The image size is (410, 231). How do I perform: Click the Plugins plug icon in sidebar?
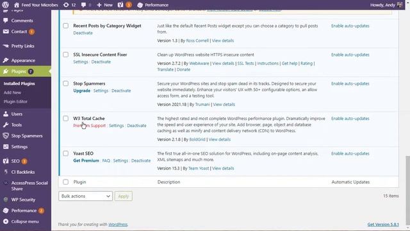click(x=6, y=71)
